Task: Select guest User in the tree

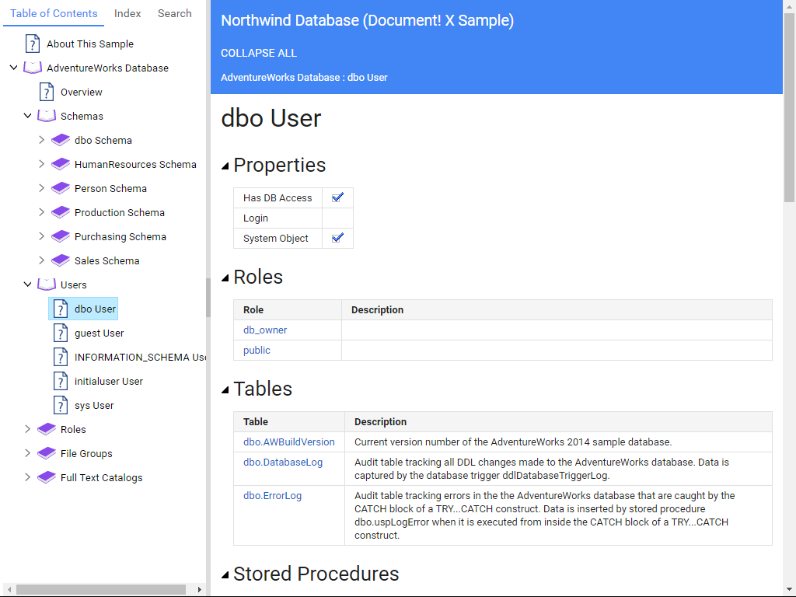Action: [99, 333]
